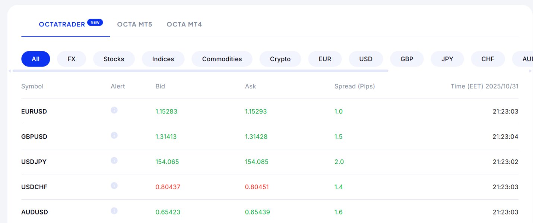Click the USDJPY alert info icon
Viewport: 533px width, 223px height.
[114, 161]
